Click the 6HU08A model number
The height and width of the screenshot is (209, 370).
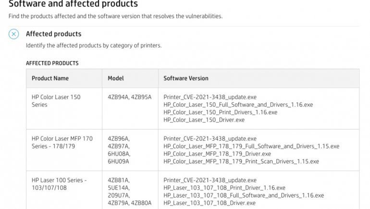click(x=119, y=154)
